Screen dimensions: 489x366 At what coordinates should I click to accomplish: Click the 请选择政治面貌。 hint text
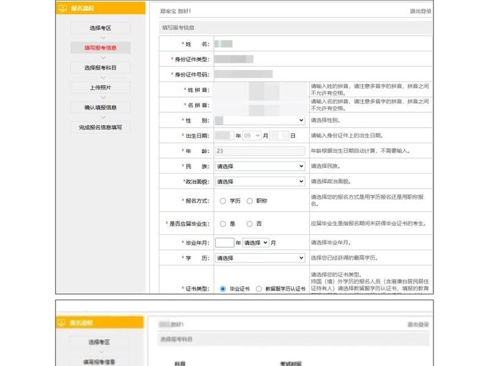point(331,181)
